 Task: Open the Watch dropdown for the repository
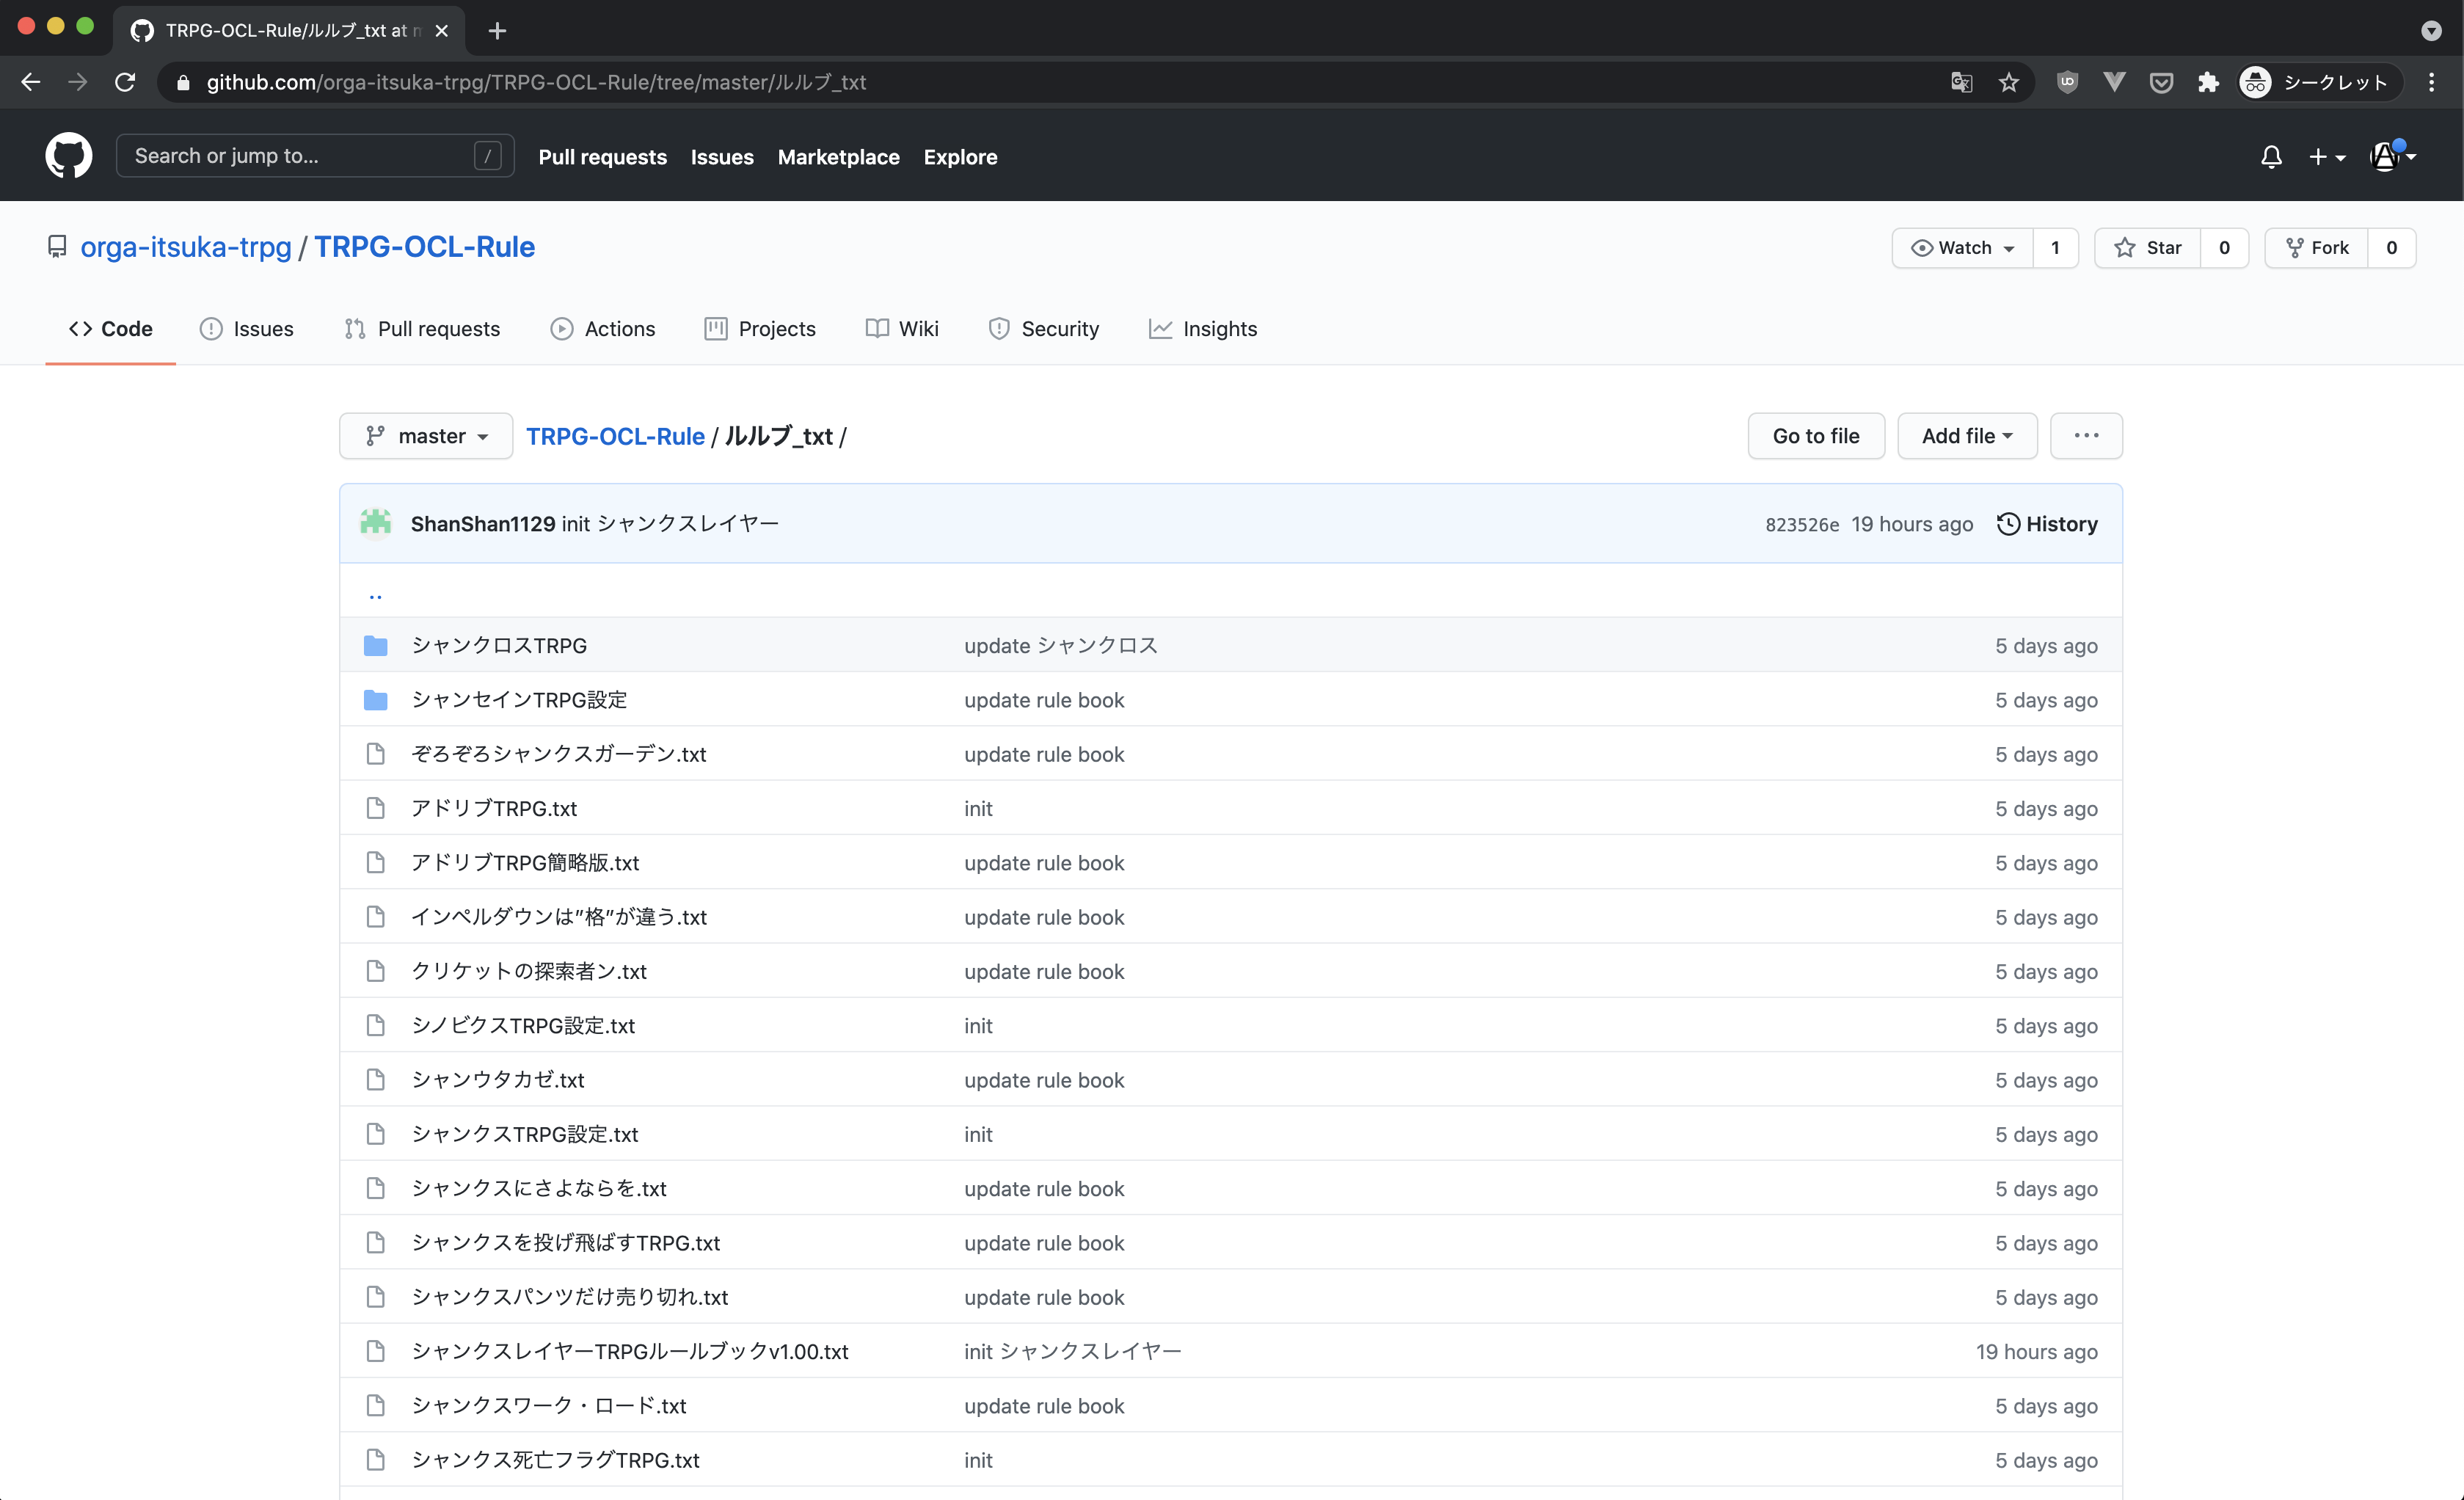1962,248
